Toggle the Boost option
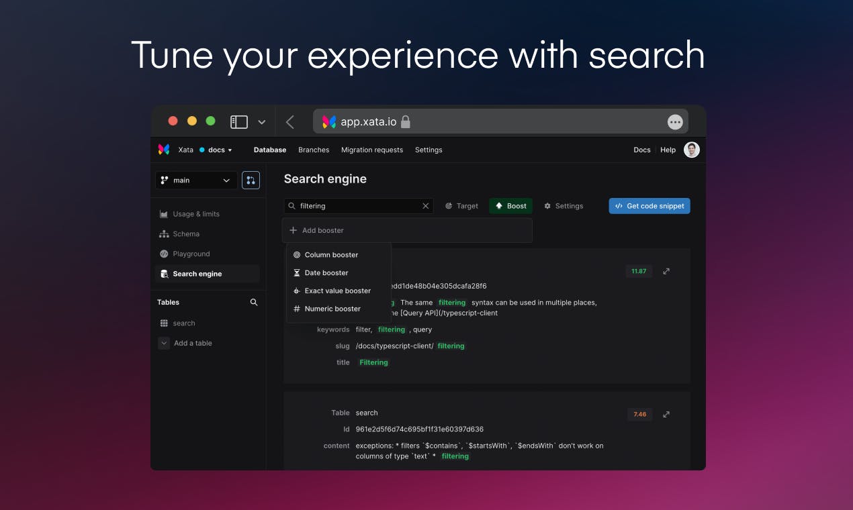Viewport: 853px width, 510px height. 510,206
